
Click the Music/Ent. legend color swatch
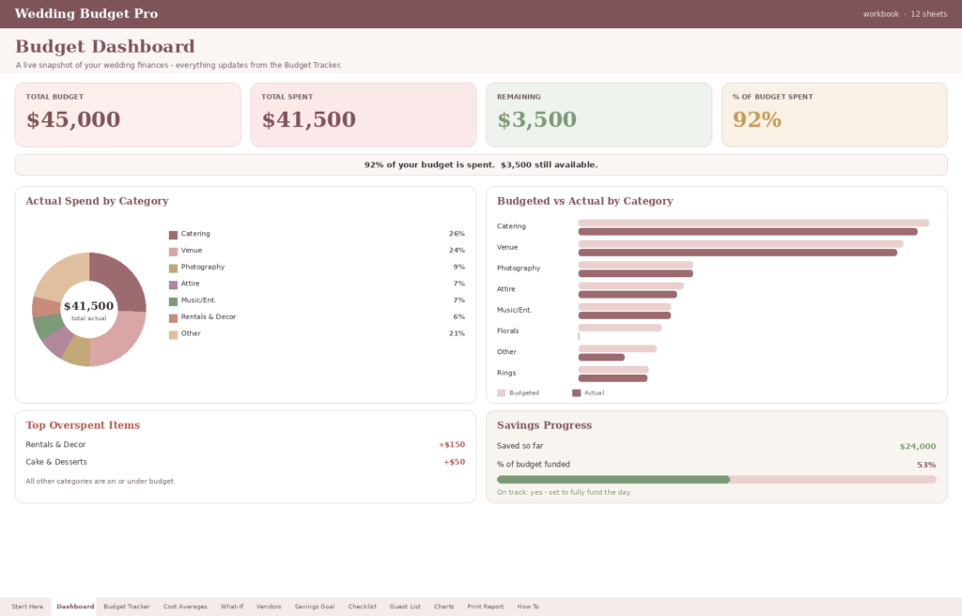(x=173, y=301)
